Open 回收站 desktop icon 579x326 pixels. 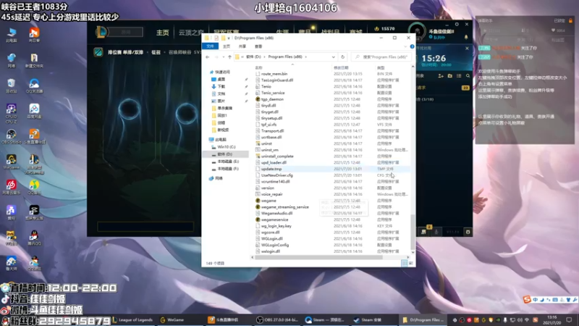[x=11, y=85]
